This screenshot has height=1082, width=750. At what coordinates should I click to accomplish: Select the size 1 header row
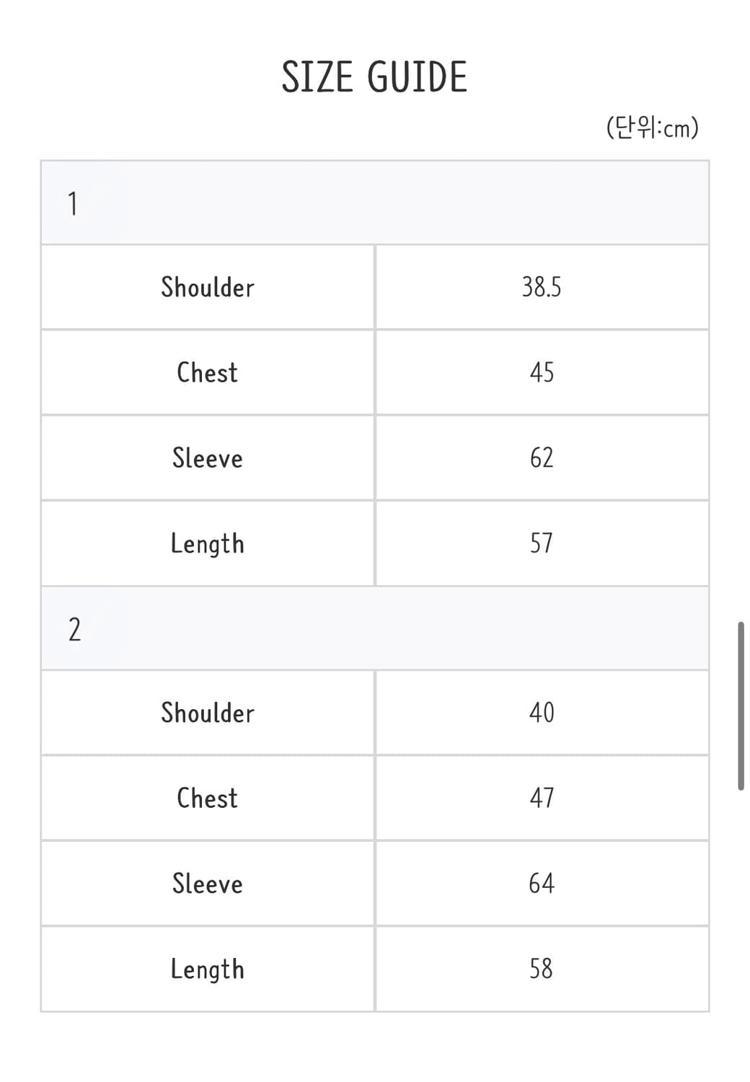374,203
